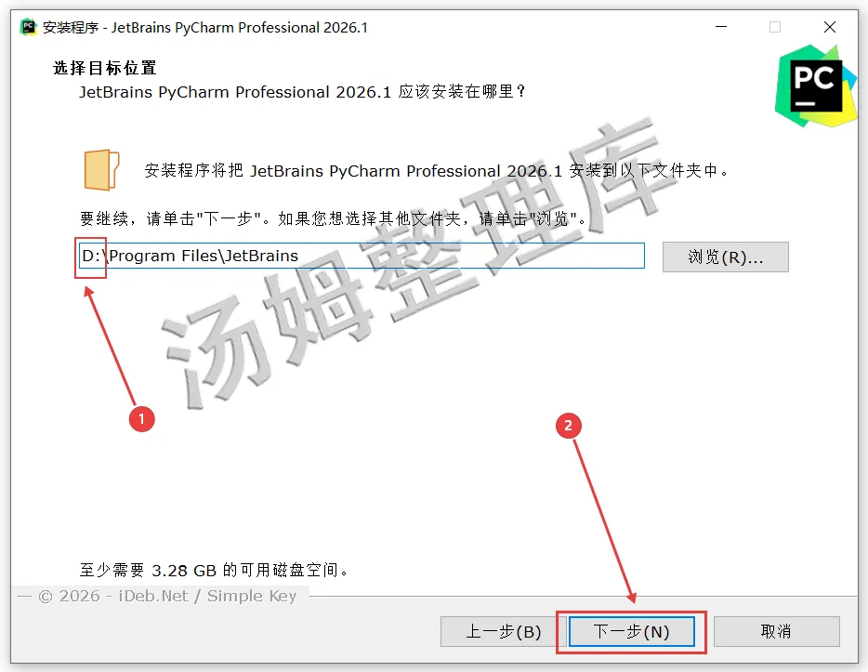Image resolution: width=868 pixels, height=672 pixels.
Task: Click the 选择目标位置 heading text
Action: coord(105,68)
